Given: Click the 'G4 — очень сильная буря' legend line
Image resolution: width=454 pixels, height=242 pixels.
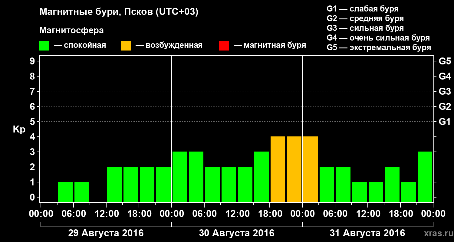Looking at the screenshot, I should point(378,38).
